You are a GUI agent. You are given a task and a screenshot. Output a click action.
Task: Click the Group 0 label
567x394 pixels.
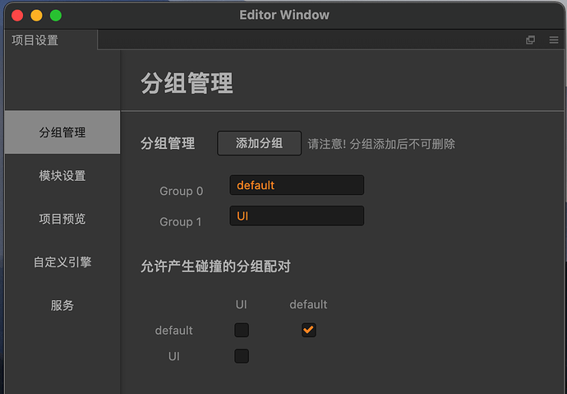[181, 191]
